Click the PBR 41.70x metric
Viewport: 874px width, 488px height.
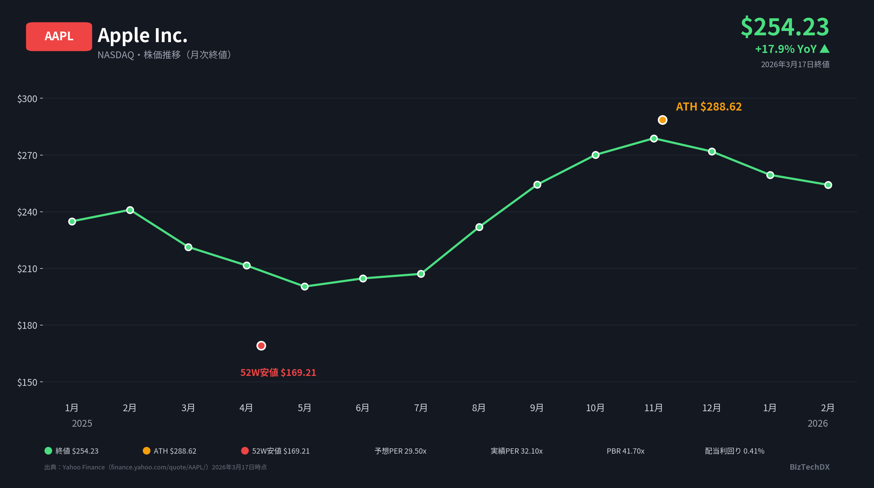click(625, 451)
